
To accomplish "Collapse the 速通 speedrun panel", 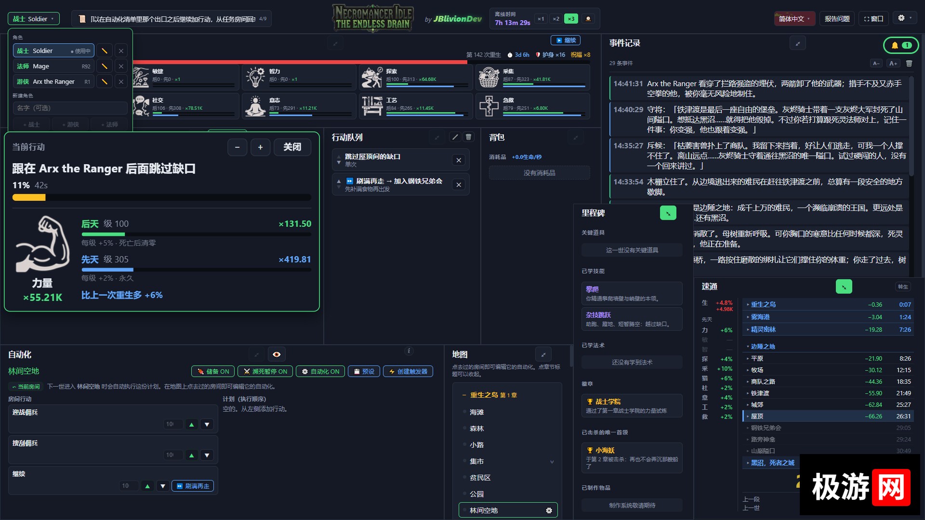I will (x=844, y=286).
